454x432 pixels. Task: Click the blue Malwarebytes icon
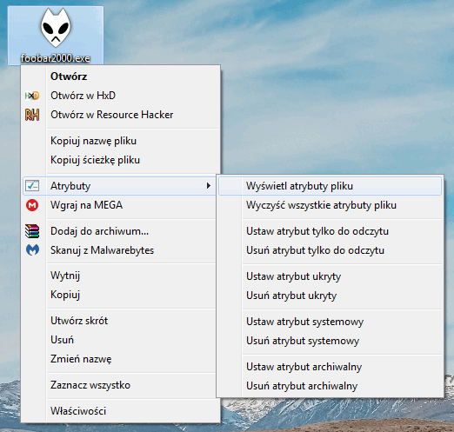(32, 250)
